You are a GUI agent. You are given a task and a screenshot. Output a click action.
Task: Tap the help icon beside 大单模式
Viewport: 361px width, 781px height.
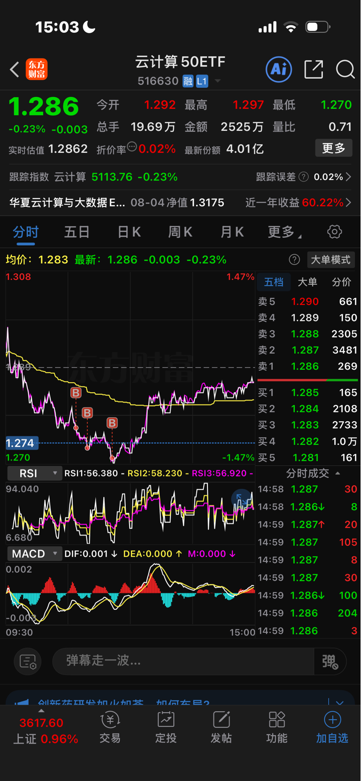(294, 260)
